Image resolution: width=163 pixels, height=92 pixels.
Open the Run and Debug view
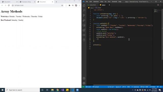[84, 20]
